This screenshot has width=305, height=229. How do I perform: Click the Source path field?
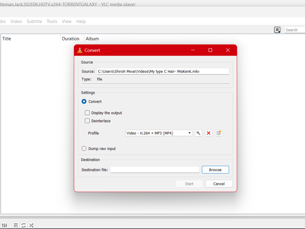point(163,71)
